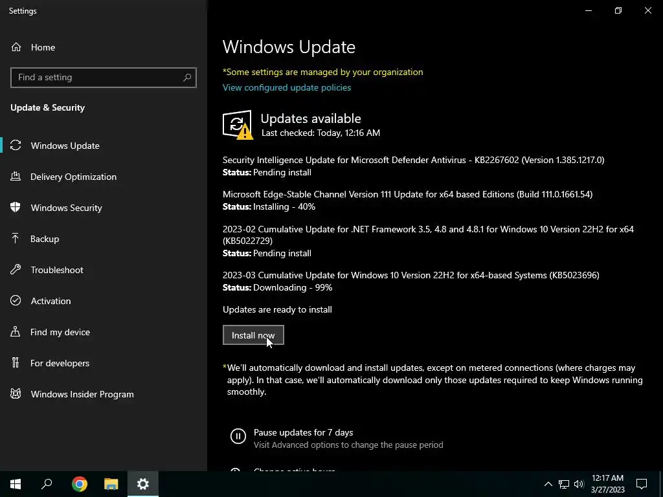Click the Updates are ready to install text
The height and width of the screenshot is (497, 663).
[277, 309]
